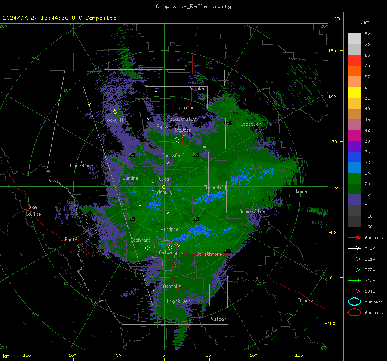Click the Lake Louise label

33,211
